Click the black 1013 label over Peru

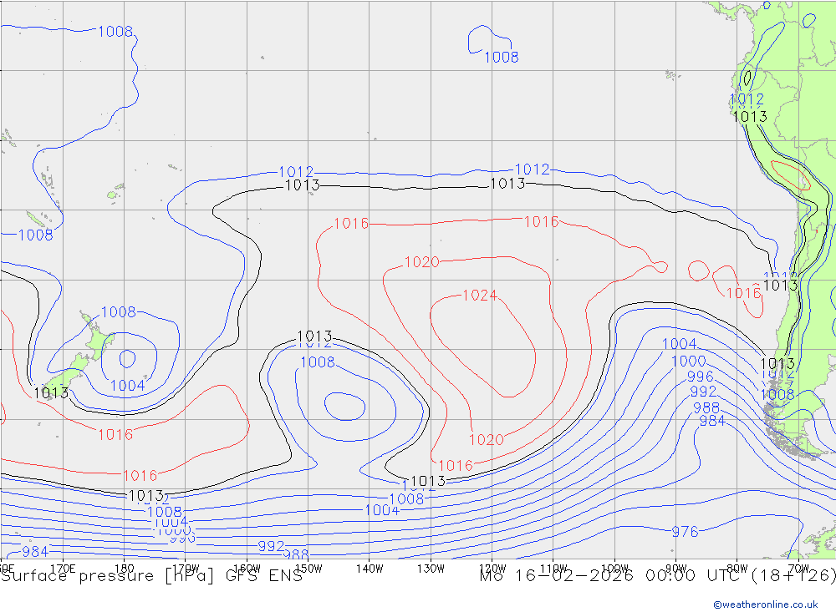pos(750,116)
